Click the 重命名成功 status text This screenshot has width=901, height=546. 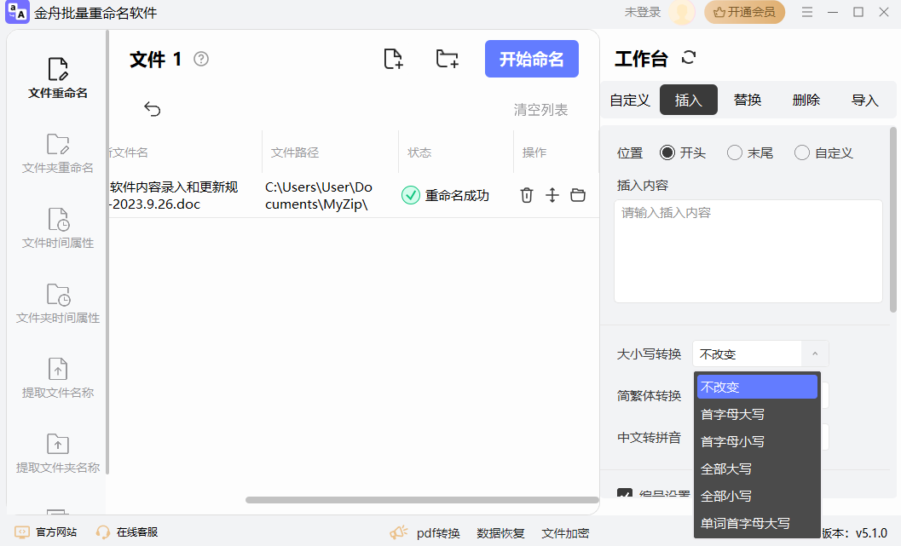457,196
